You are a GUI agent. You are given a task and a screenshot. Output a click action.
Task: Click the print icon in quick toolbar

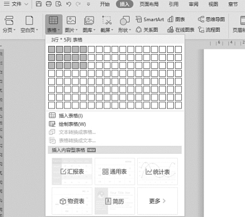49,3
